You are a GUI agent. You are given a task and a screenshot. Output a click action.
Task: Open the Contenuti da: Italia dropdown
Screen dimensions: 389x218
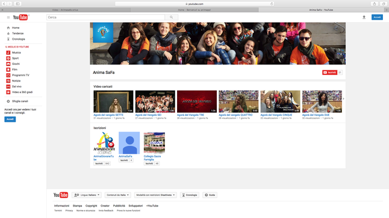tap(117, 195)
